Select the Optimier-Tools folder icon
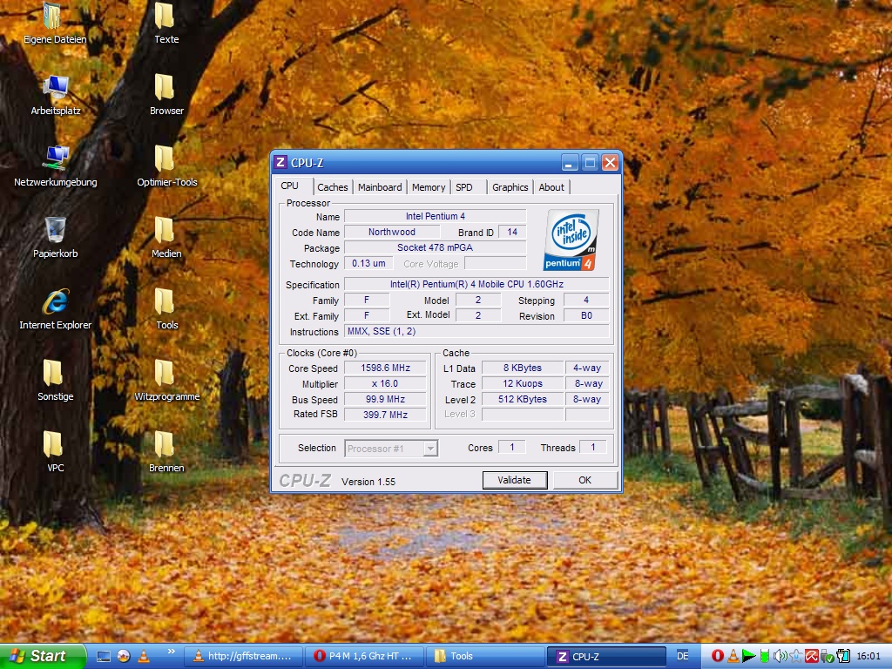Viewport: 892px width, 669px height. point(165,160)
